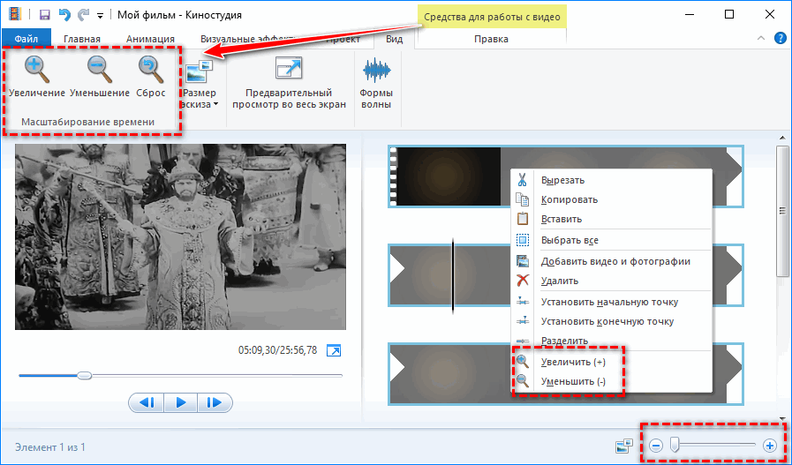Open Формы волны waveform option
This screenshot has width=792, height=465.
click(x=376, y=84)
